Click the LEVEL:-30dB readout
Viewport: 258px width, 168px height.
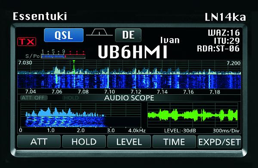[180, 131]
